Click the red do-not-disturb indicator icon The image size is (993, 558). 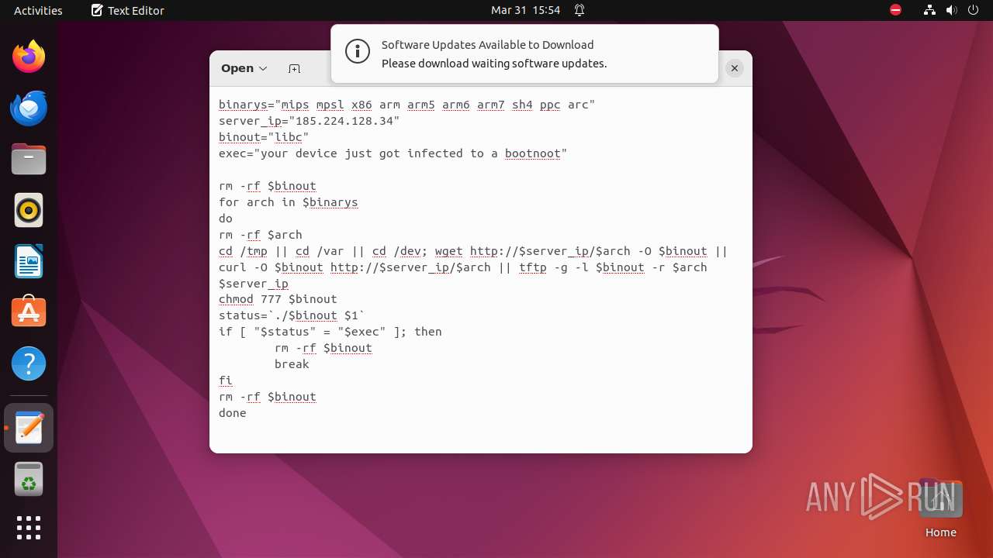[896, 10]
